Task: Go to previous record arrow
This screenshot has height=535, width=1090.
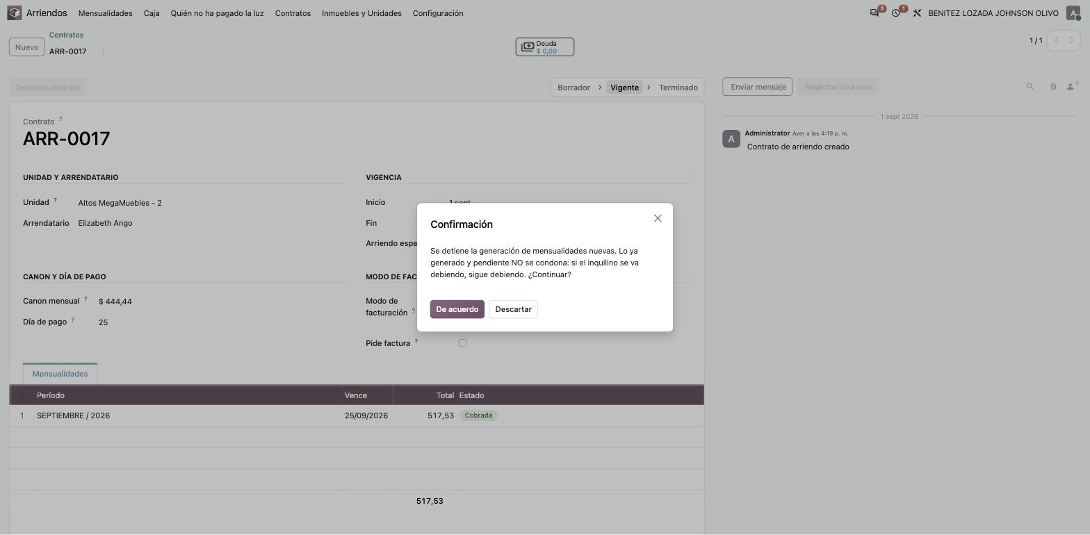Action: point(1057,40)
